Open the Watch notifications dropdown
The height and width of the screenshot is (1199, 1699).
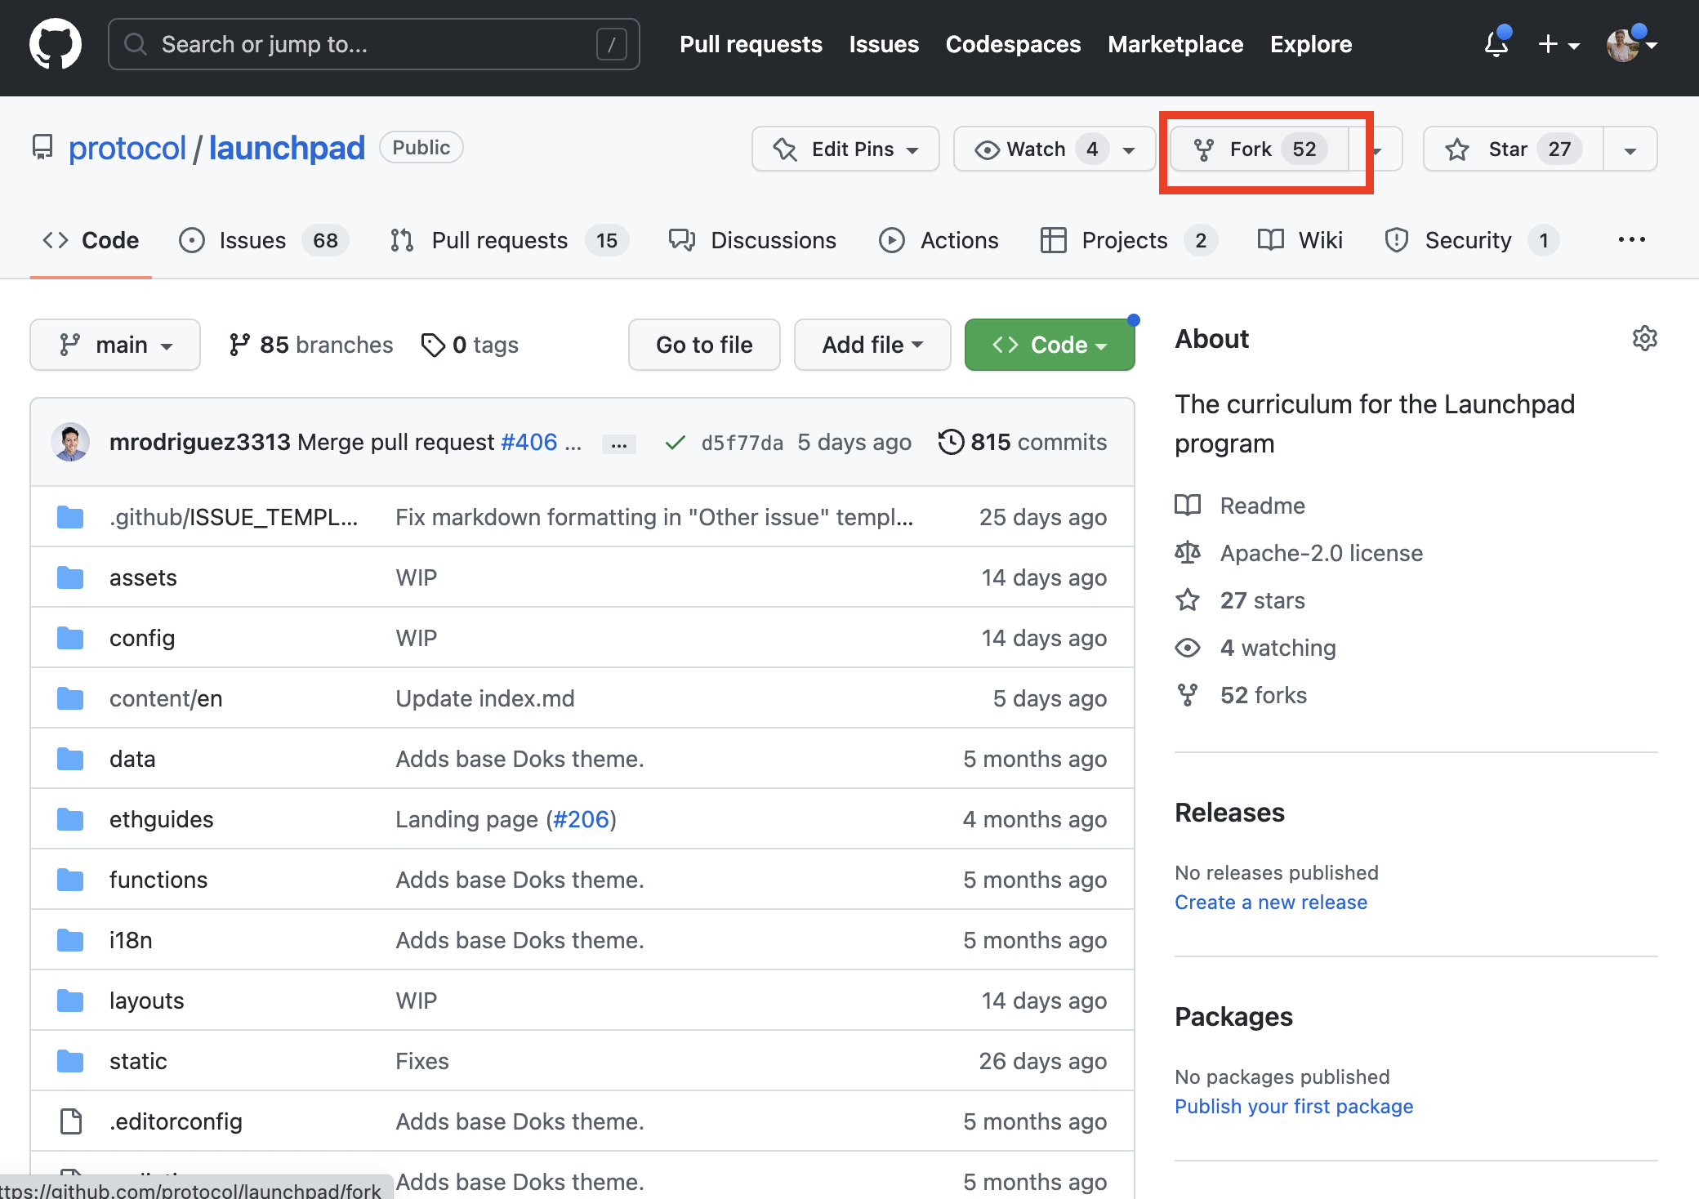coord(1054,149)
